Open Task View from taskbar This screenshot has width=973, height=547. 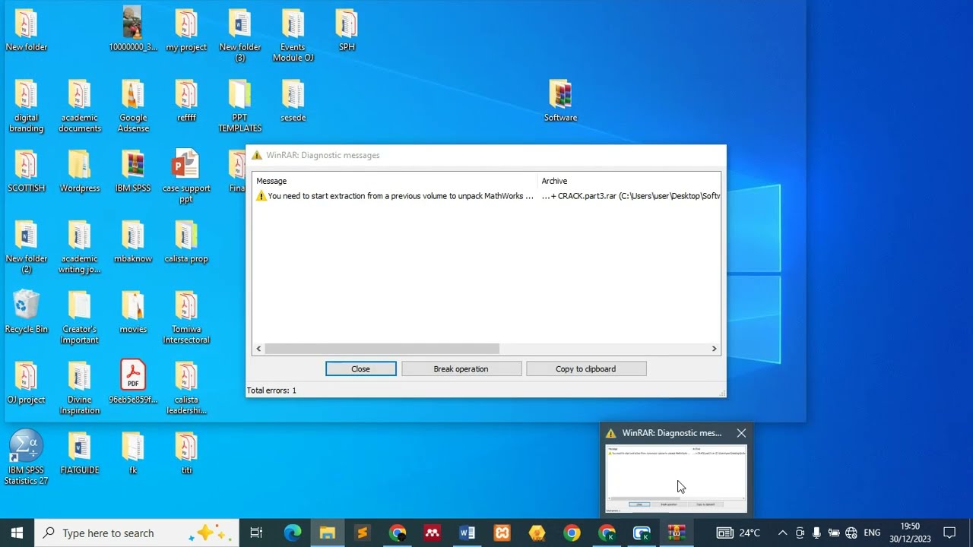[256, 533]
